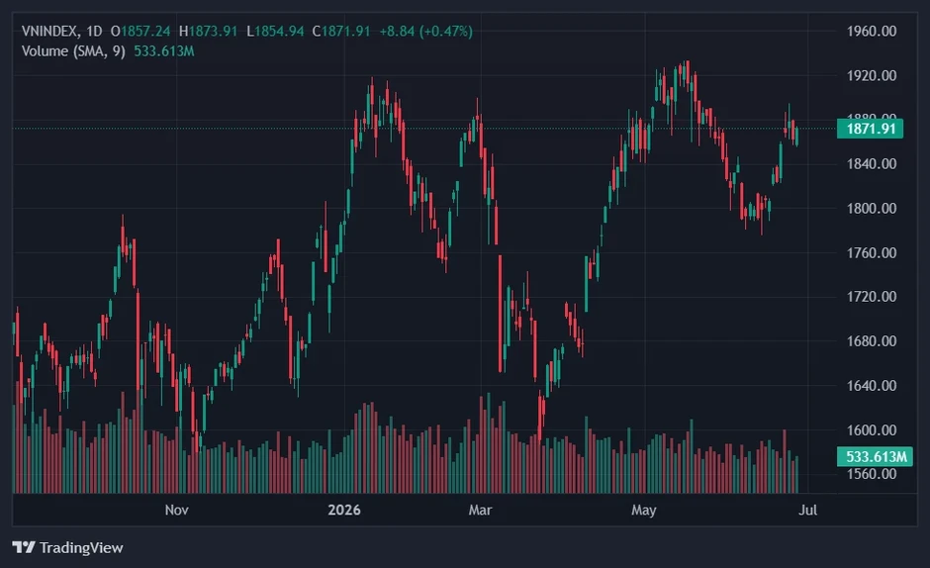930x568 pixels.
Task: Click the close value C1871.91
Action: 341,31
